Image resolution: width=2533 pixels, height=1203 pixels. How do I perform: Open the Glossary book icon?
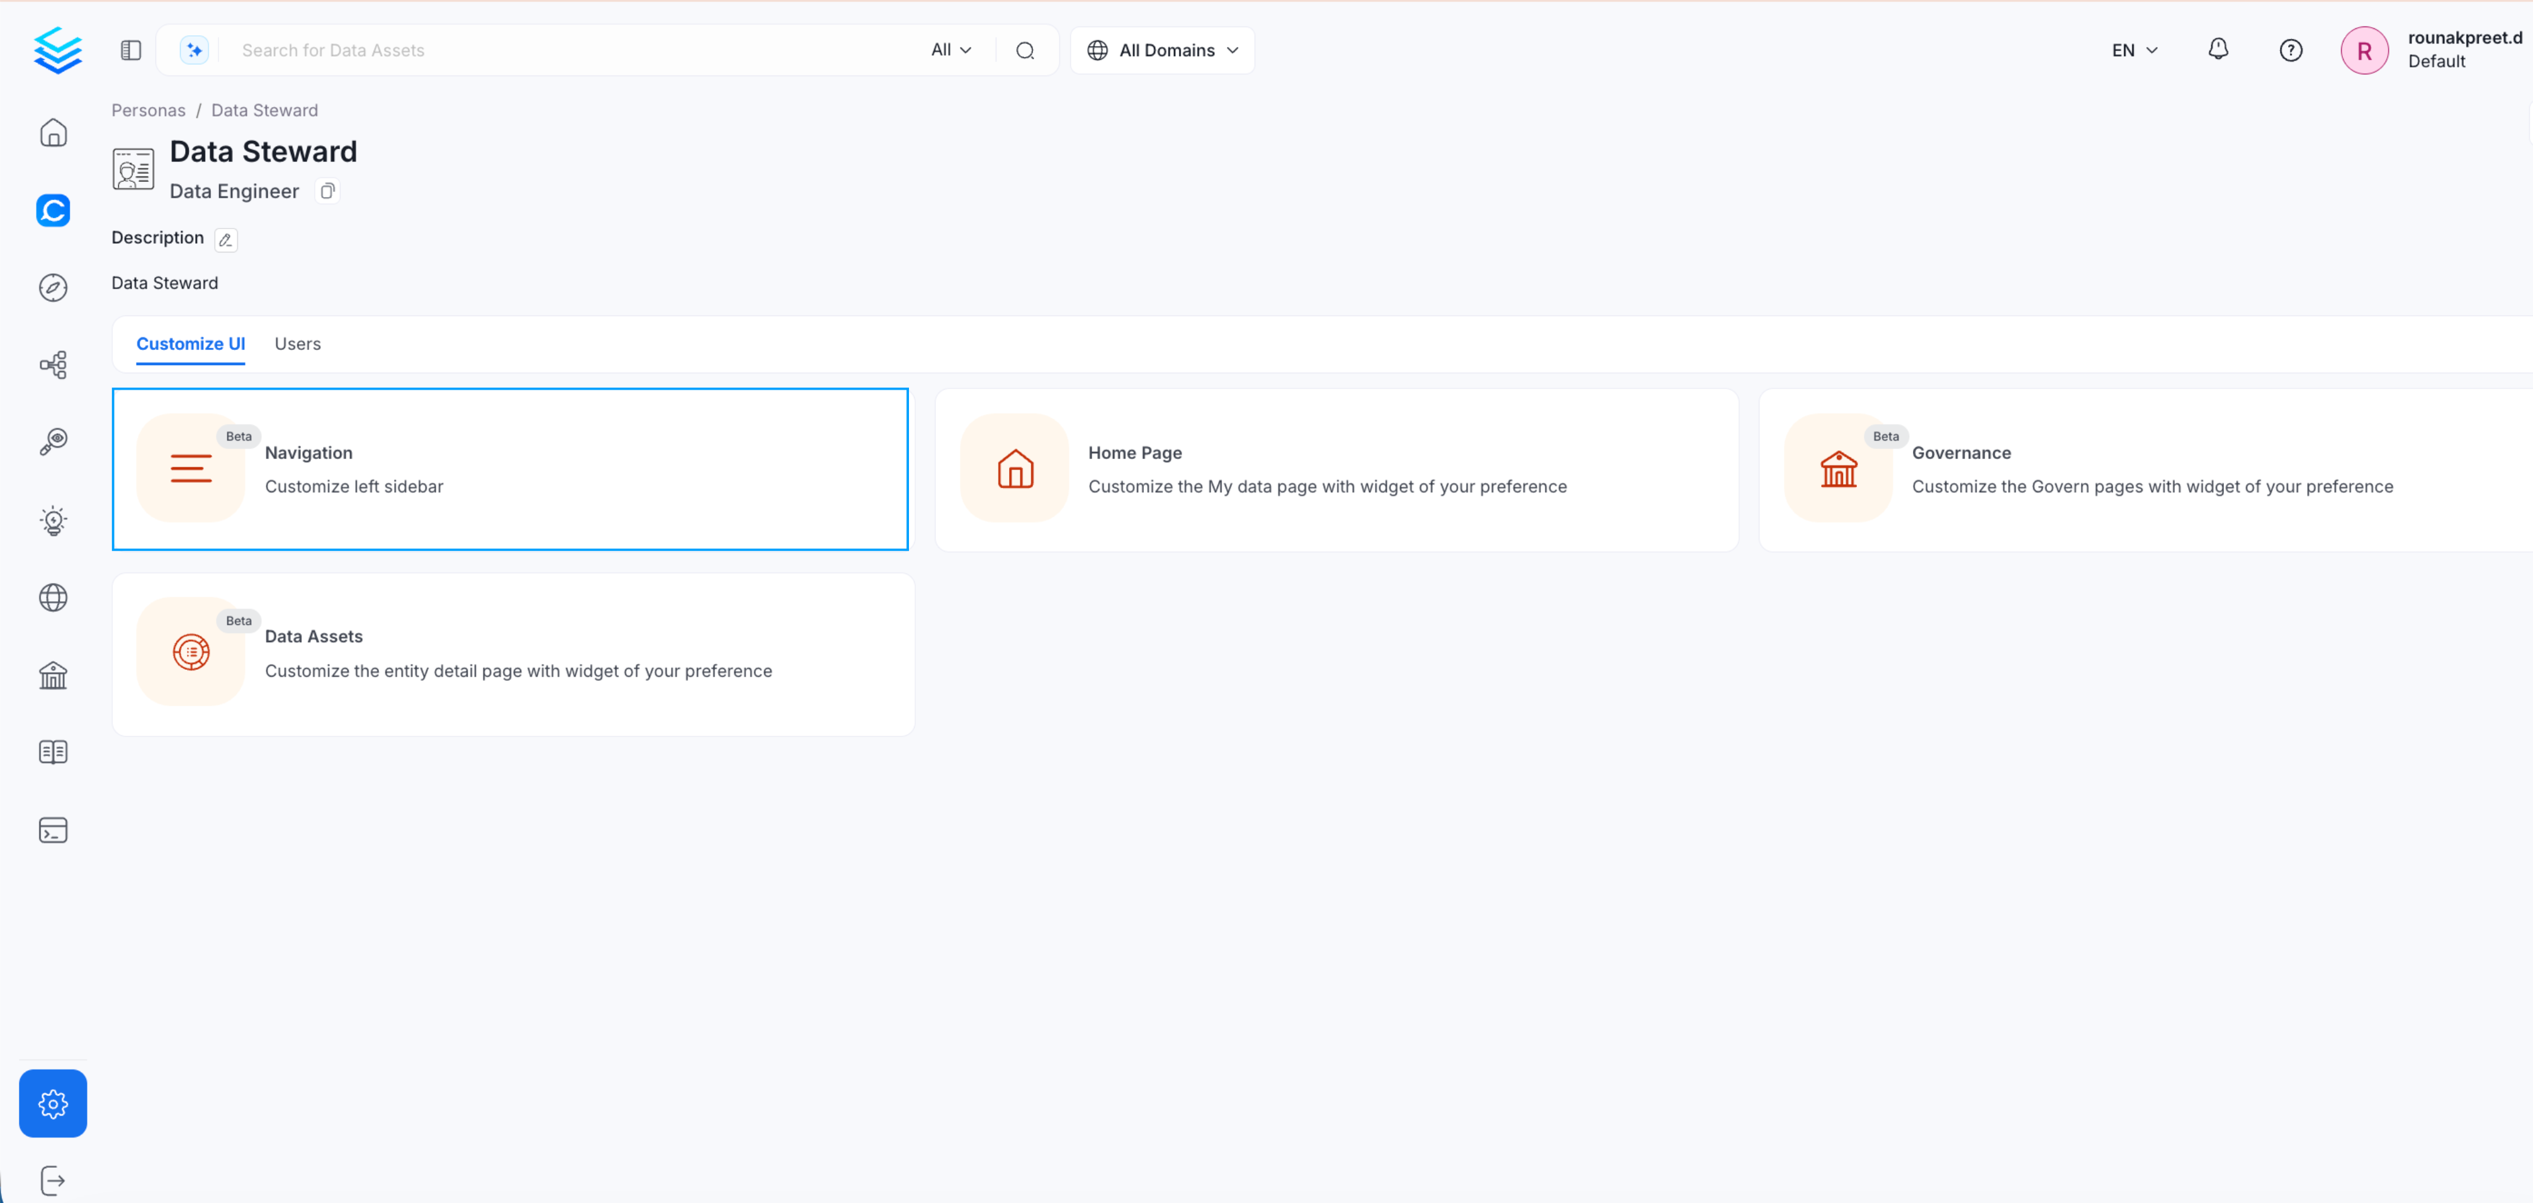pos(53,752)
